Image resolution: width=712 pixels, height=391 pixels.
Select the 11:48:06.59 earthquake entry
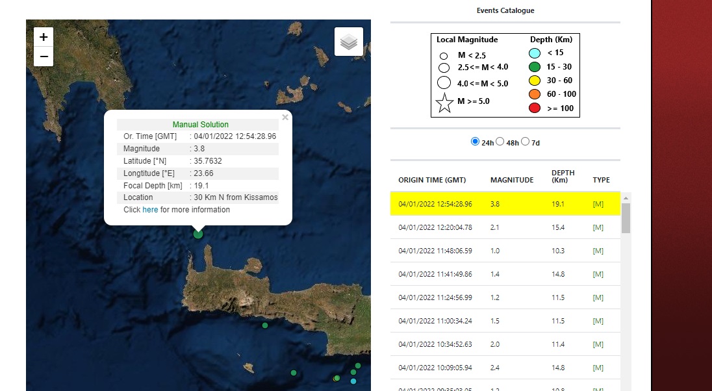[435, 251]
